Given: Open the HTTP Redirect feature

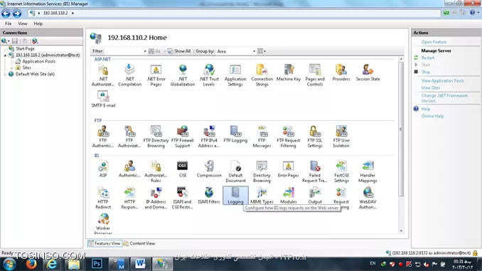Looking at the screenshot, I should click(x=103, y=198).
